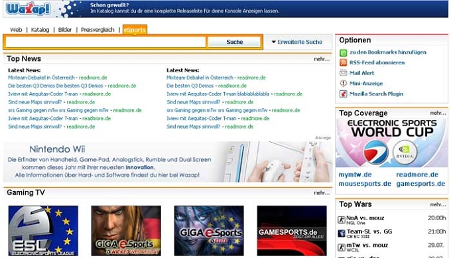Viewport: 451px width, 258px height.
Task: Open the ESL Gaming TV thumbnail
Action: [43, 231]
